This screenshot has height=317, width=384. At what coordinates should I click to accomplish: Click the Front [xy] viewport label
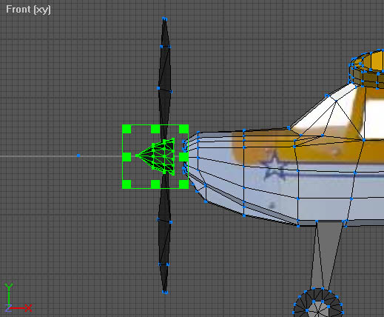click(x=28, y=10)
